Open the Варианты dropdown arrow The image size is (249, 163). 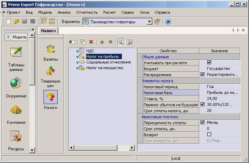(x=149, y=22)
